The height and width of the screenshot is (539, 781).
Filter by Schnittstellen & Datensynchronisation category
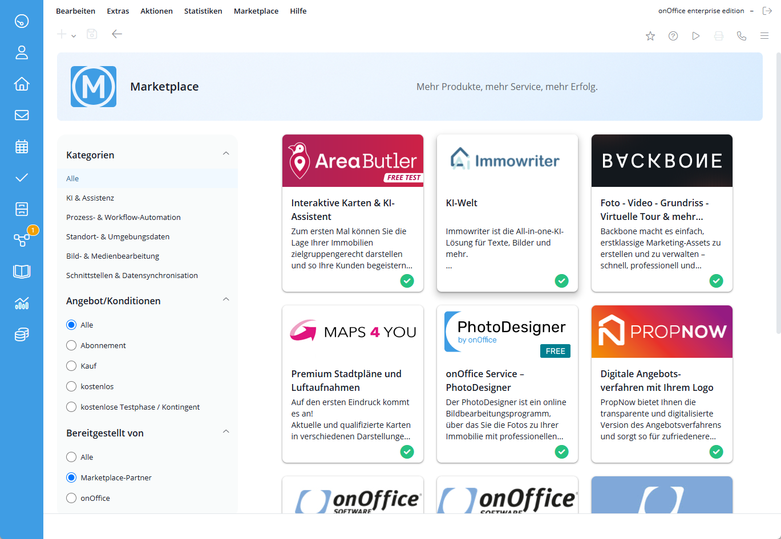click(147, 275)
